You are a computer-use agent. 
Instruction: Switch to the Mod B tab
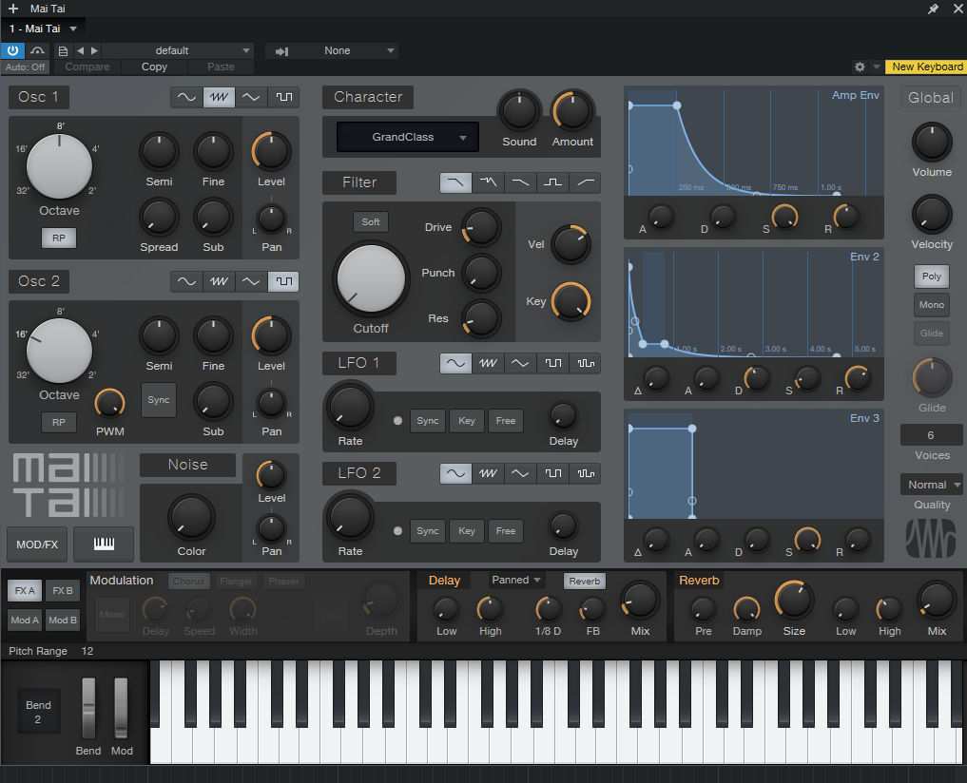[x=63, y=620]
